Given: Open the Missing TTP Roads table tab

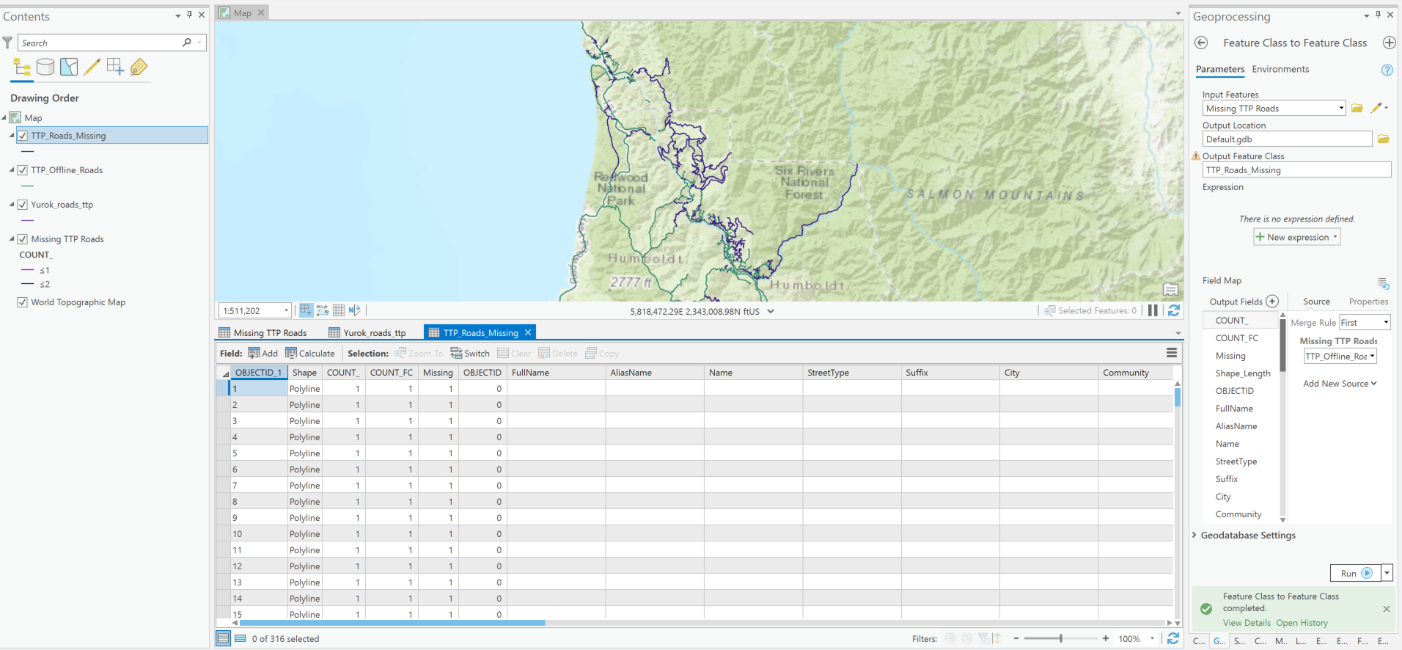Looking at the screenshot, I should coord(263,332).
